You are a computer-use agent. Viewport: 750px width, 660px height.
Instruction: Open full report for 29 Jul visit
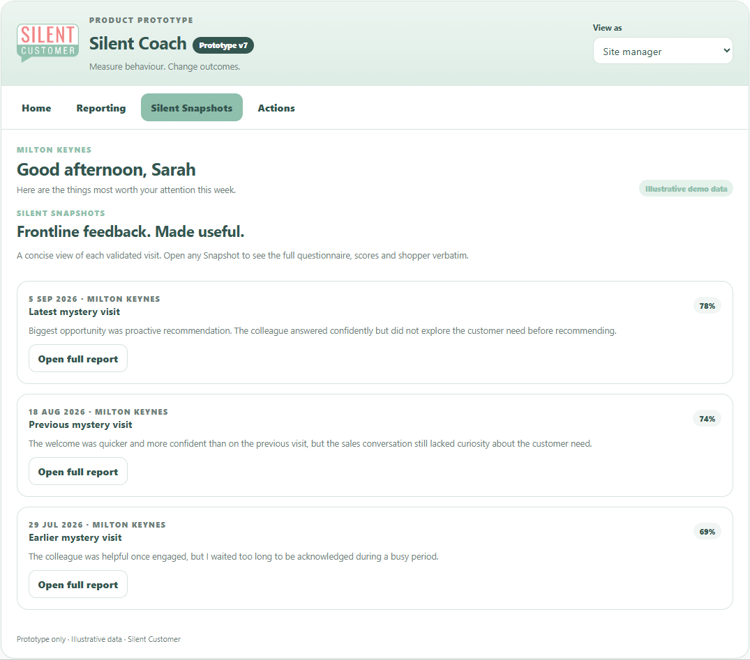point(78,584)
